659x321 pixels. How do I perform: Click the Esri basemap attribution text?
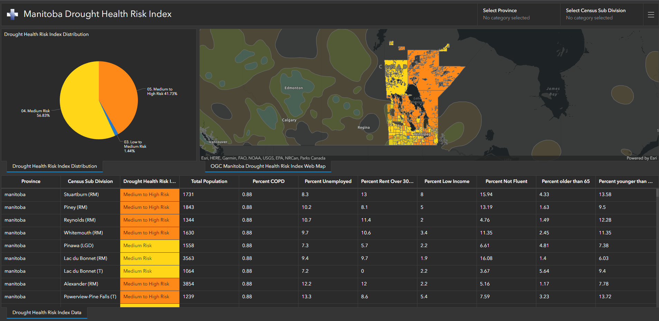[x=263, y=158]
